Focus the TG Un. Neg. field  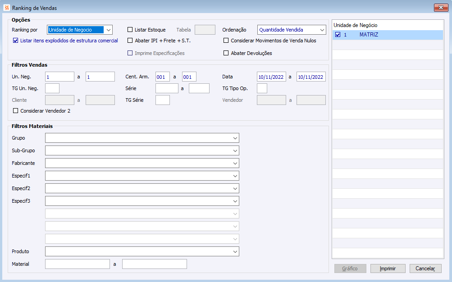click(x=52, y=88)
